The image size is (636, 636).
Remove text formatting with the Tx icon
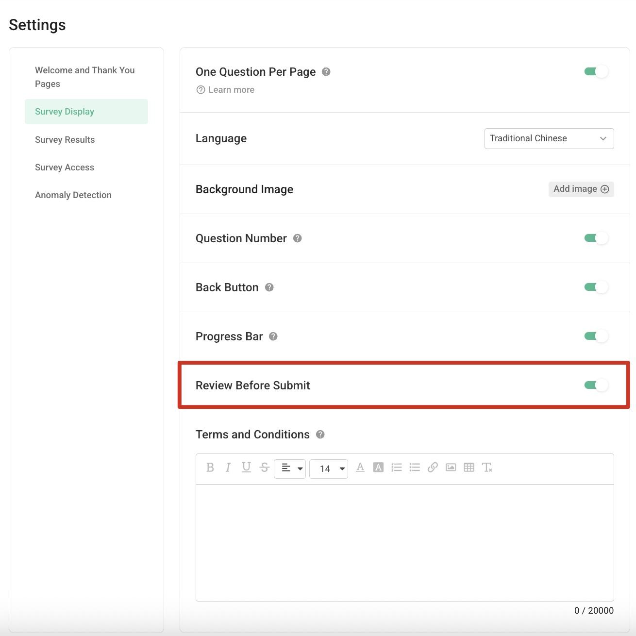(x=487, y=468)
